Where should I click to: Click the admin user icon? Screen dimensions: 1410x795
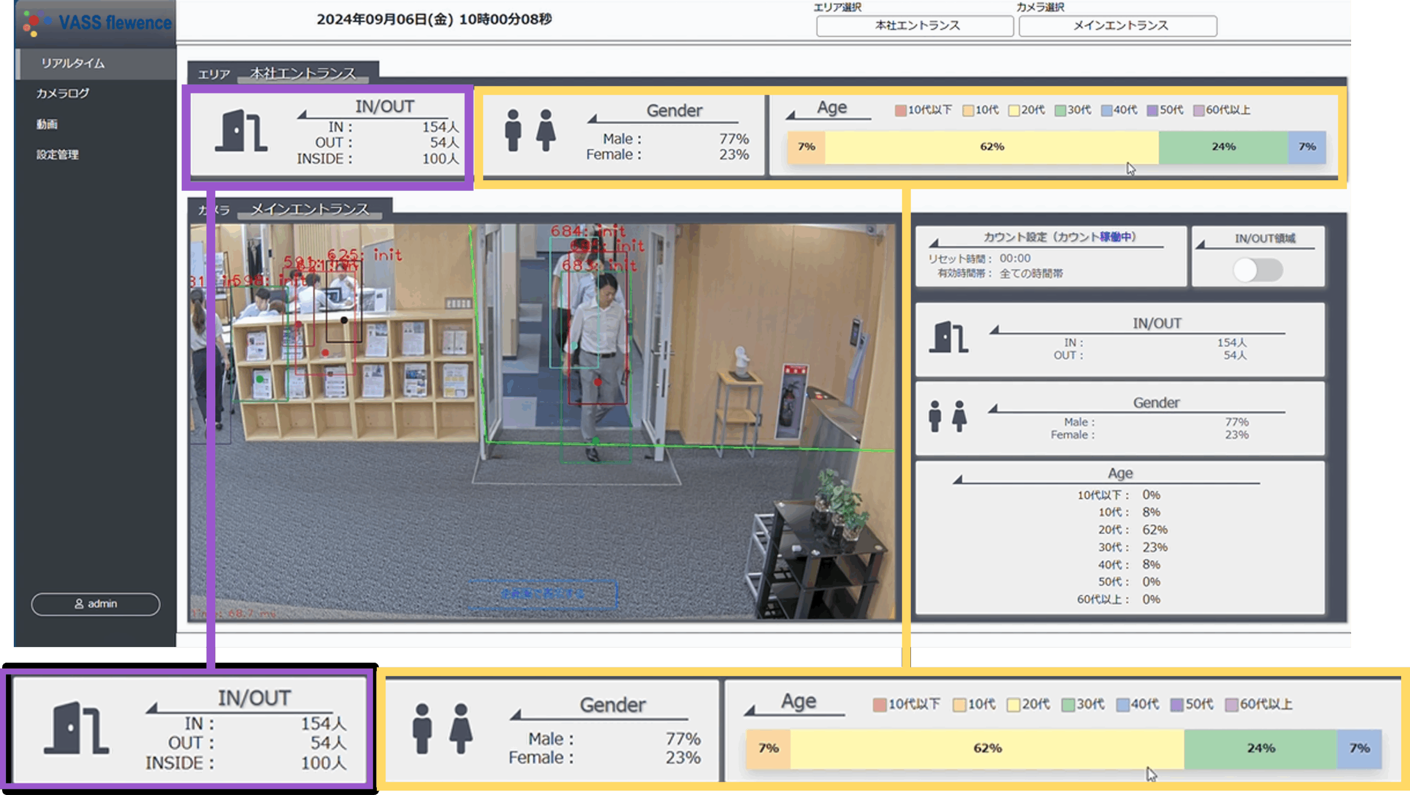coord(79,604)
